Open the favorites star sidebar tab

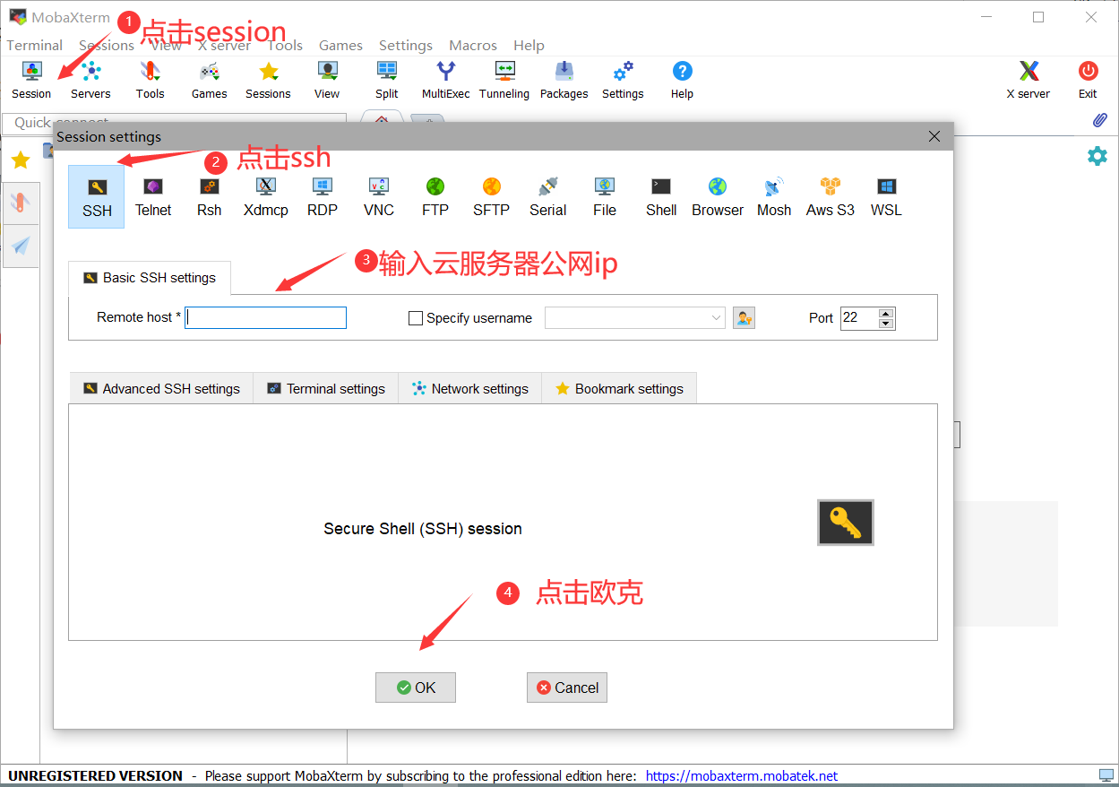pyautogui.click(x=21, y=160)
